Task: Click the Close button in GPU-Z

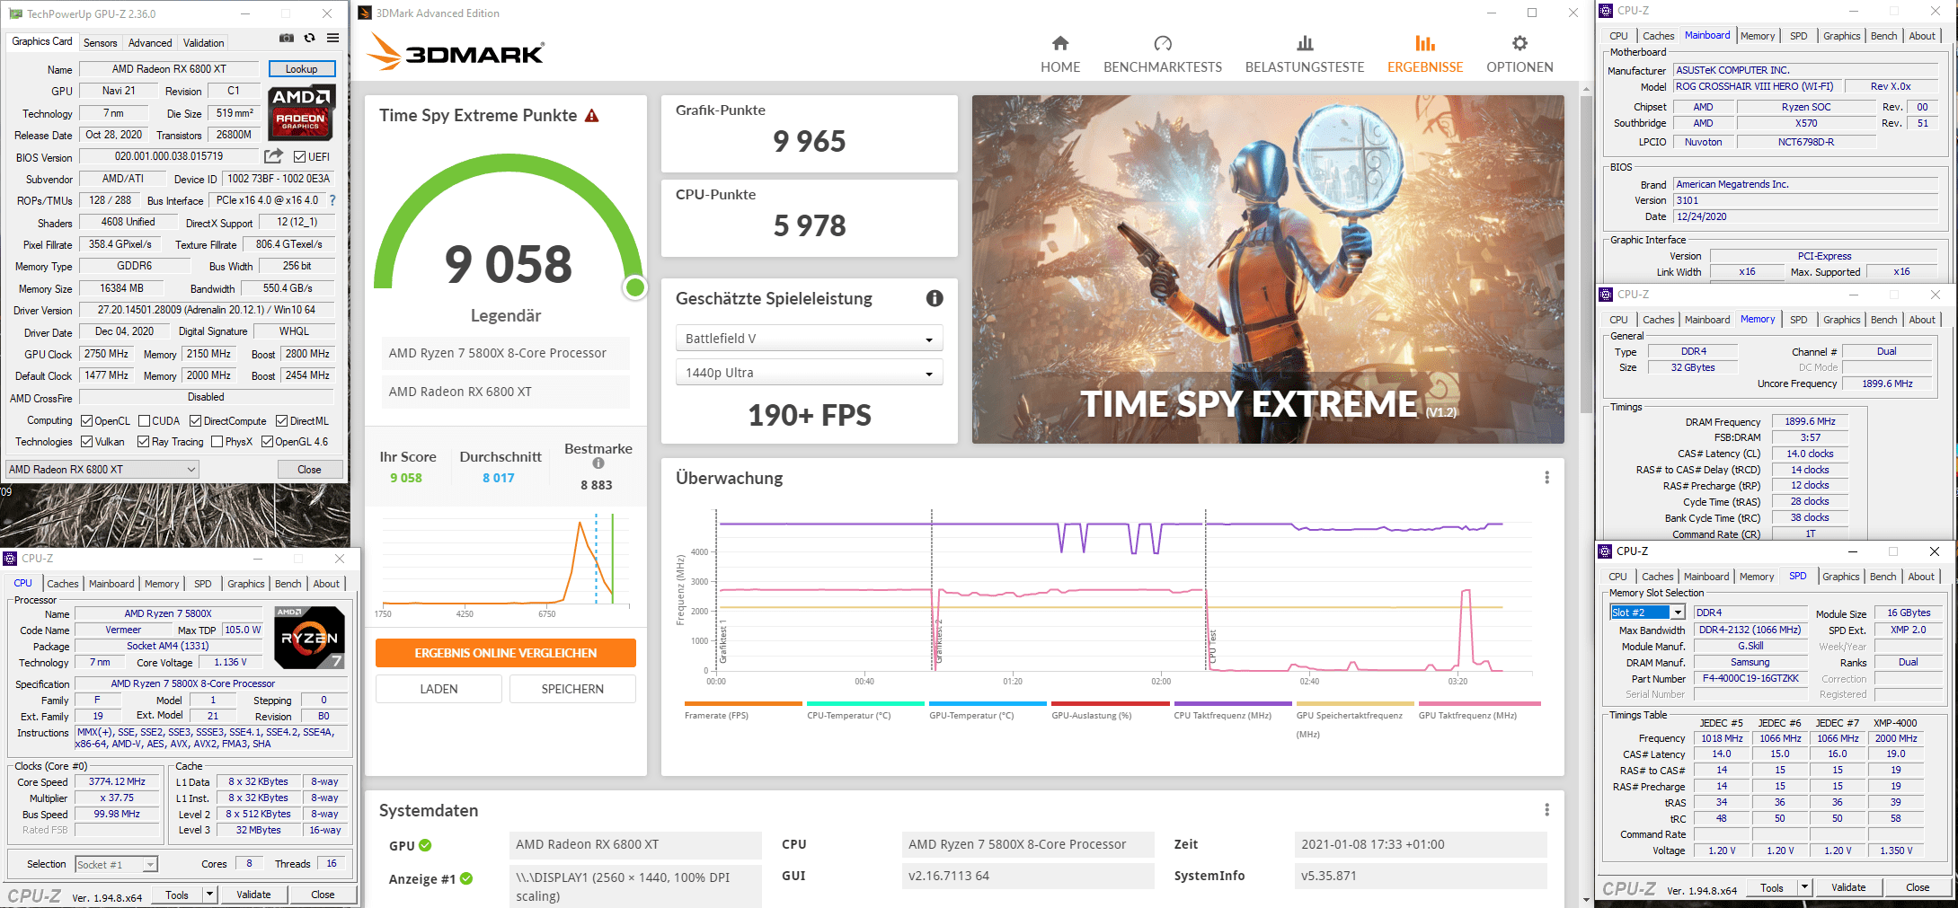Action: click(309, 469)
